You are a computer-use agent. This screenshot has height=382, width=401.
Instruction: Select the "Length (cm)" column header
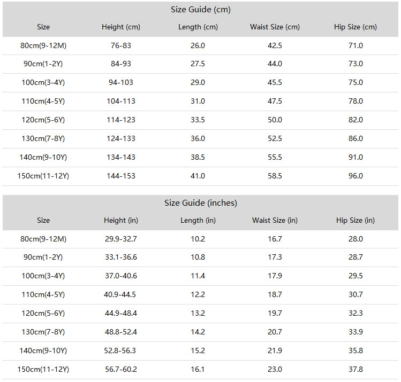[x=198, y=27]
